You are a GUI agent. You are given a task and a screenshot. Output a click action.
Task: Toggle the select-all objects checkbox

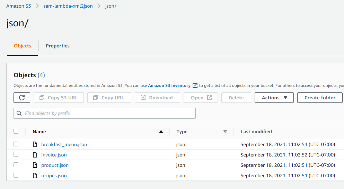[x=16, y=131]
